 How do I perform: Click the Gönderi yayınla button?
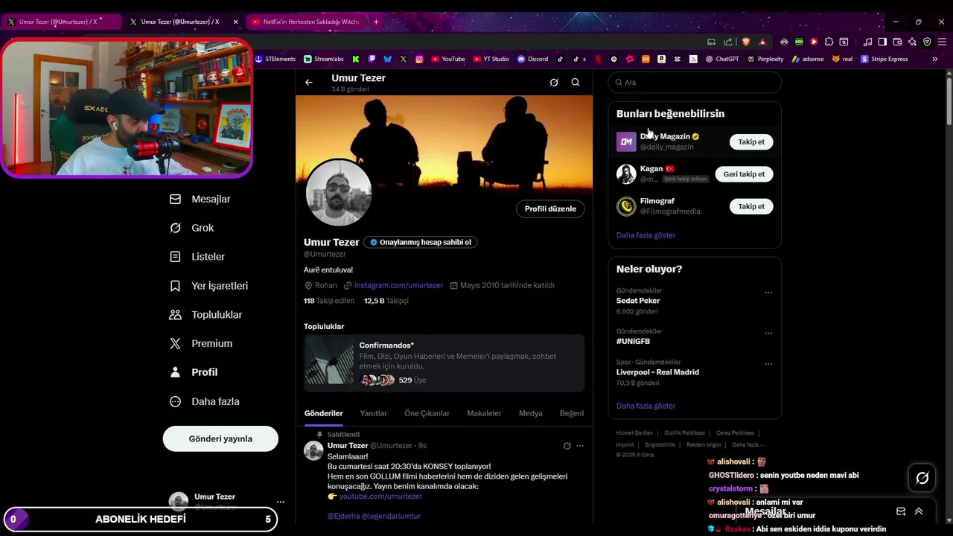click(x=220, y=438)
